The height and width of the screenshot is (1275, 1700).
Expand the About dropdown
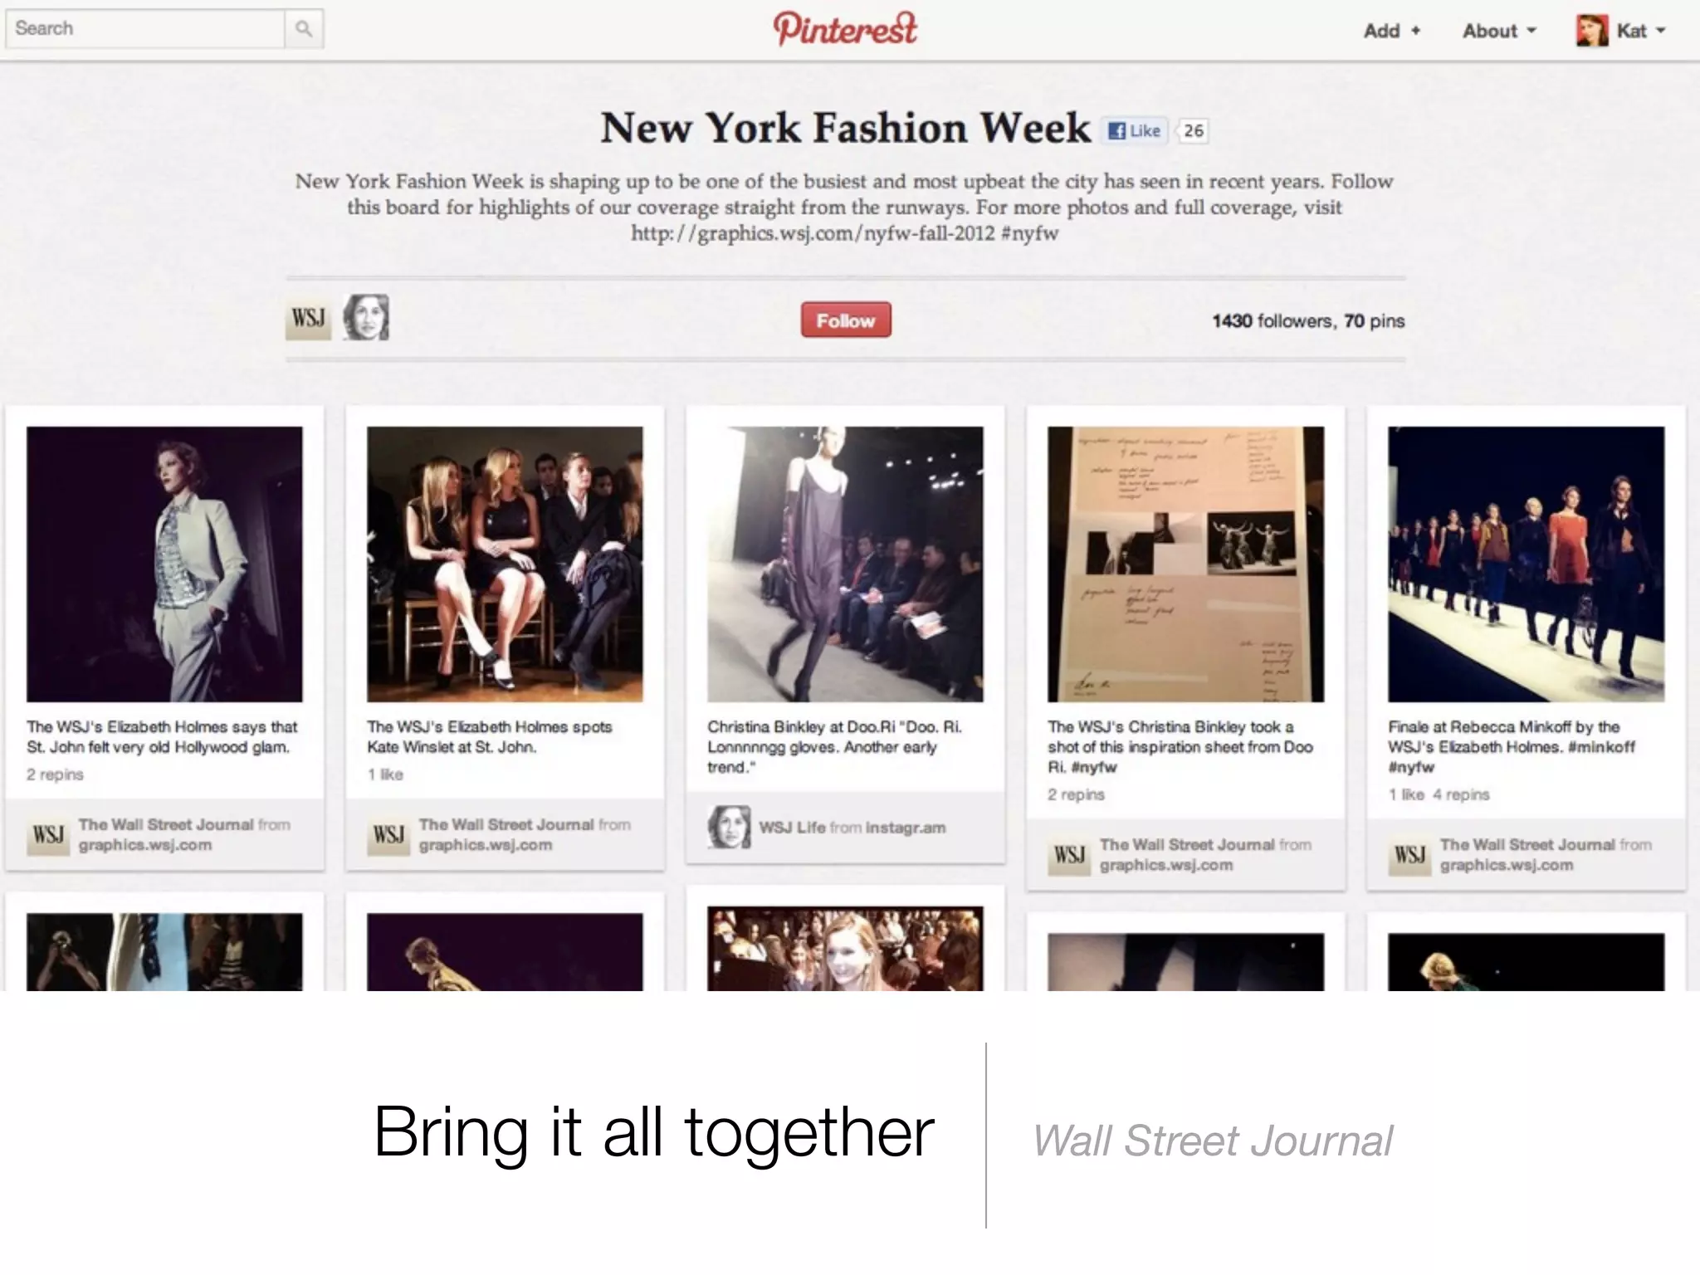[x=1499, y=31]
